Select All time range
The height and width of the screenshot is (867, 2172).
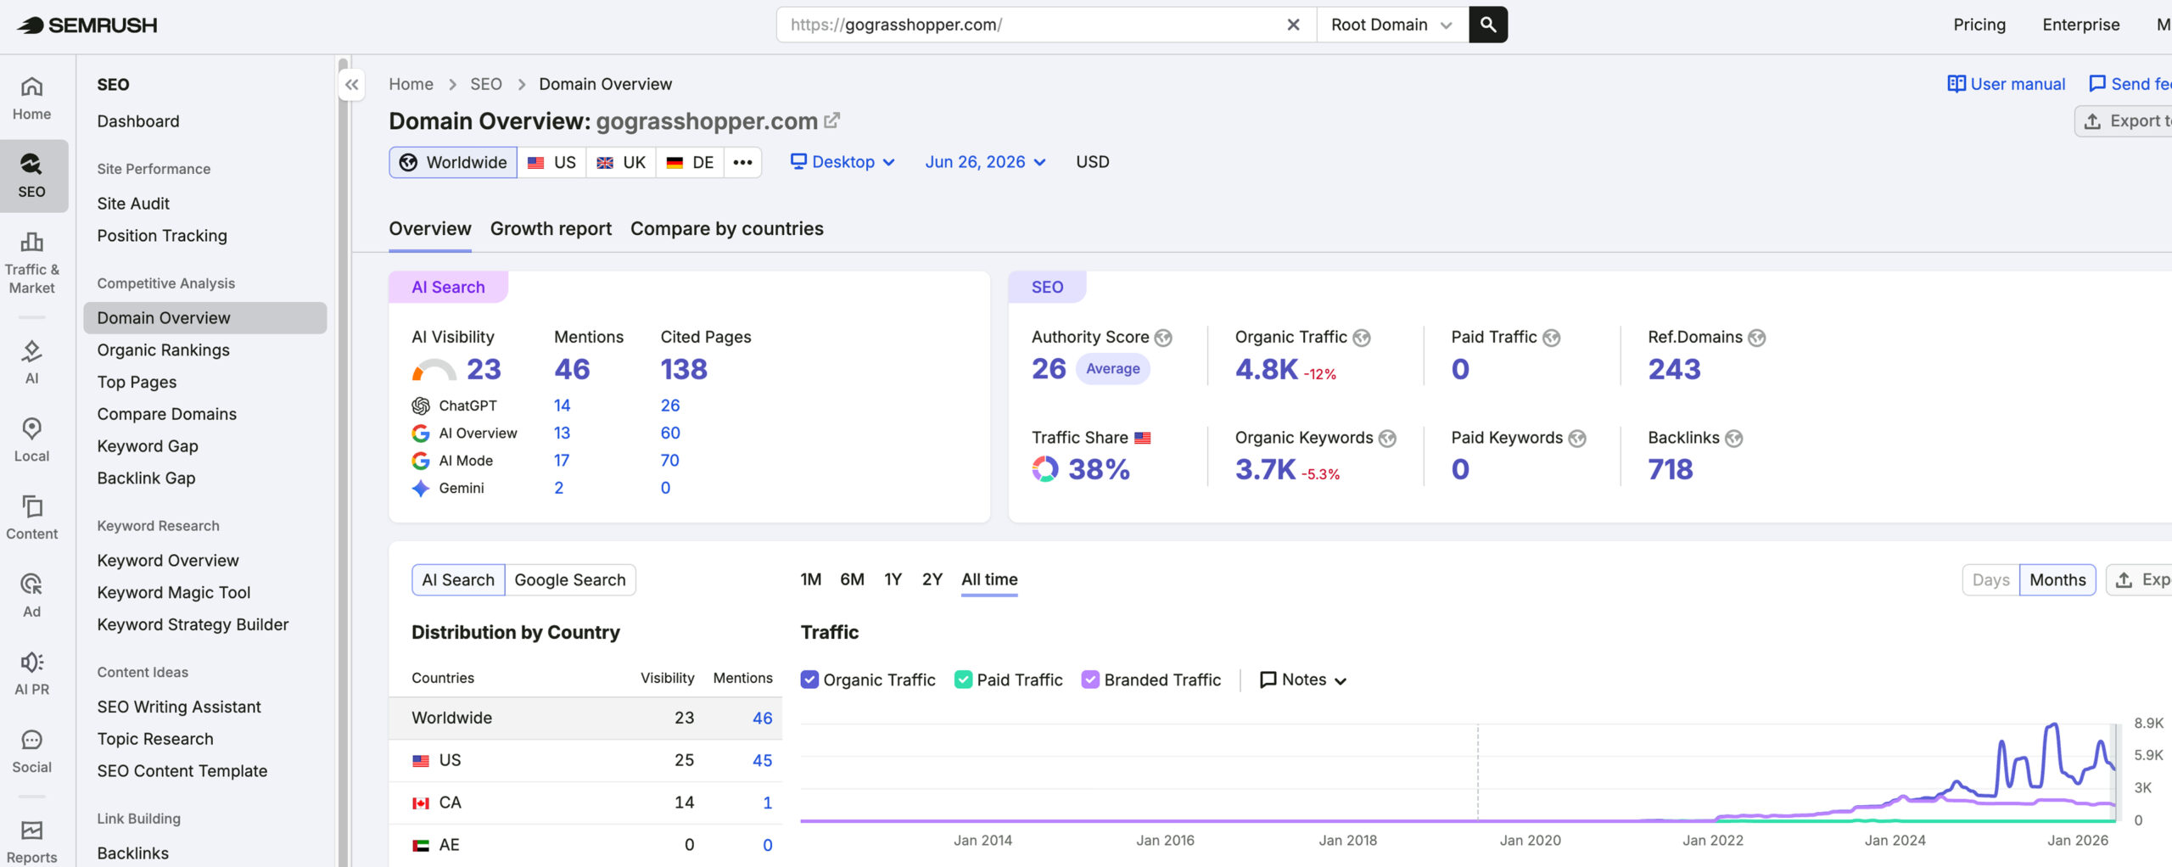click(989, 579)
